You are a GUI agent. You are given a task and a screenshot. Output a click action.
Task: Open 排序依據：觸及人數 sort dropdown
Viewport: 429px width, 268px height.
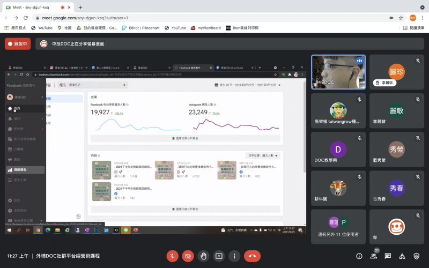(x=263, y=155)
